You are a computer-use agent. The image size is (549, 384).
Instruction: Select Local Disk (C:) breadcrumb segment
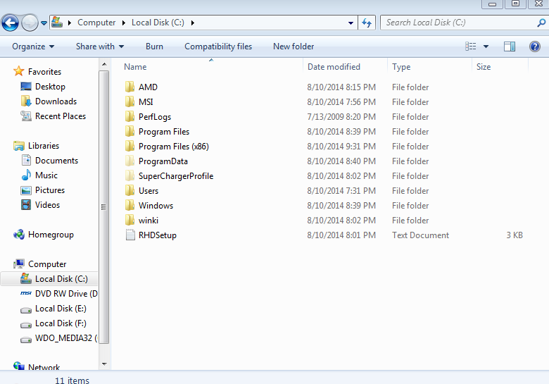click(x=158, y=23)
